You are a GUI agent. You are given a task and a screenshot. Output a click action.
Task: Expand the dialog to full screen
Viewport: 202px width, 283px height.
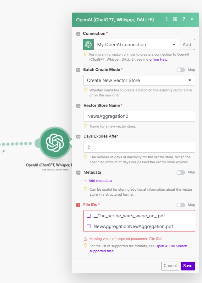(x=175, y=19)
